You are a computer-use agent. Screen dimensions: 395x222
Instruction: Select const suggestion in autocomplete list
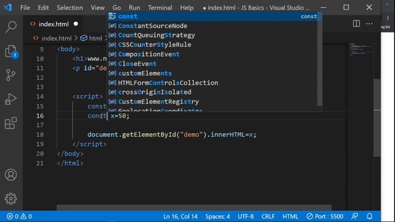[212, 17]
